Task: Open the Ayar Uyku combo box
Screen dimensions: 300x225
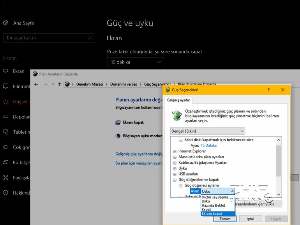Action: pos(217,191)
